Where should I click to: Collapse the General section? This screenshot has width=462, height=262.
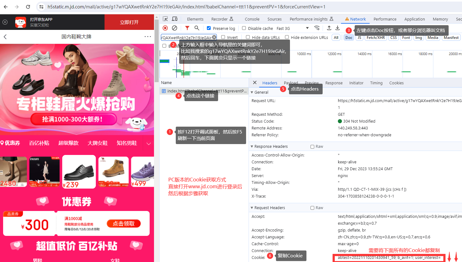pos(252,92)
